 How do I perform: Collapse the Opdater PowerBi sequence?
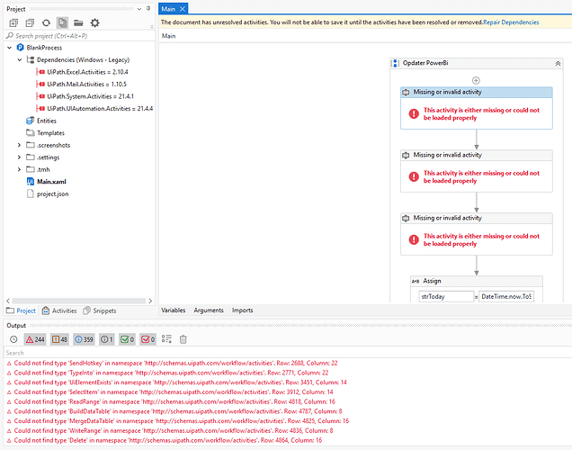[x=558, y=64]
